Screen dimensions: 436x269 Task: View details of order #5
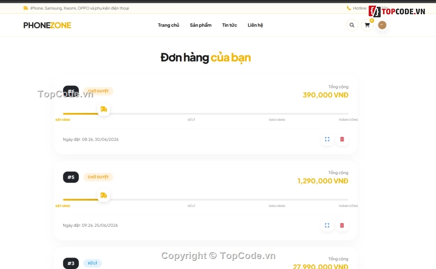point(327,225)
